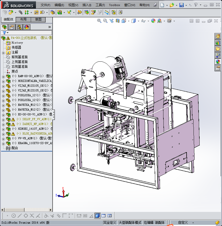Click the File Explorer folder pane icon
The image size is (222, 226).
pos(218,49)
